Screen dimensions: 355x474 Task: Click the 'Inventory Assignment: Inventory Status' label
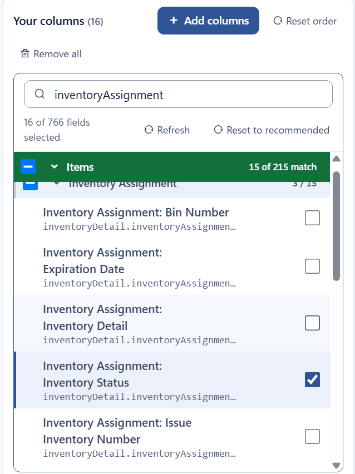tap(102, 374)
